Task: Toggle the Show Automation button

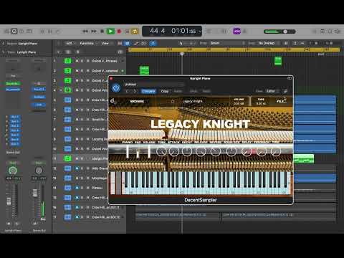Action: [x=136, y=43]
